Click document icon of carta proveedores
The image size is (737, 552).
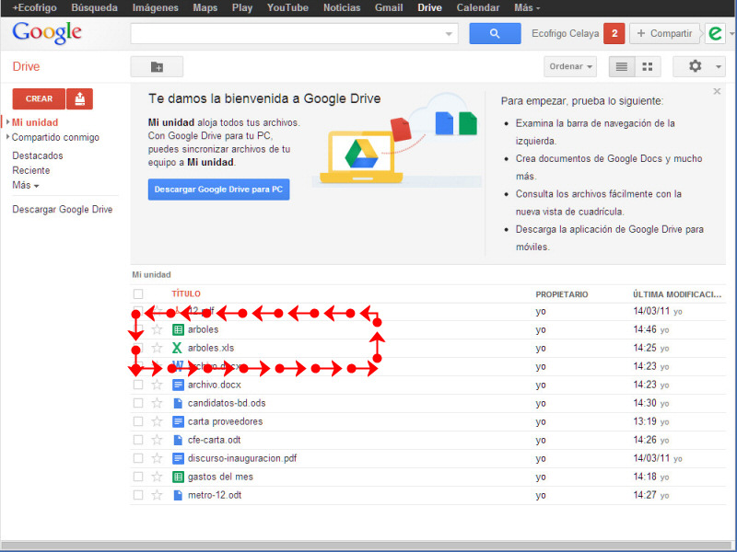tap(178, 421)
